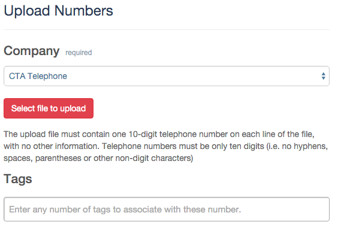338x231 pixels.
Task: Click the phrase Telephone numbers must be only
Action: [156, 146]
